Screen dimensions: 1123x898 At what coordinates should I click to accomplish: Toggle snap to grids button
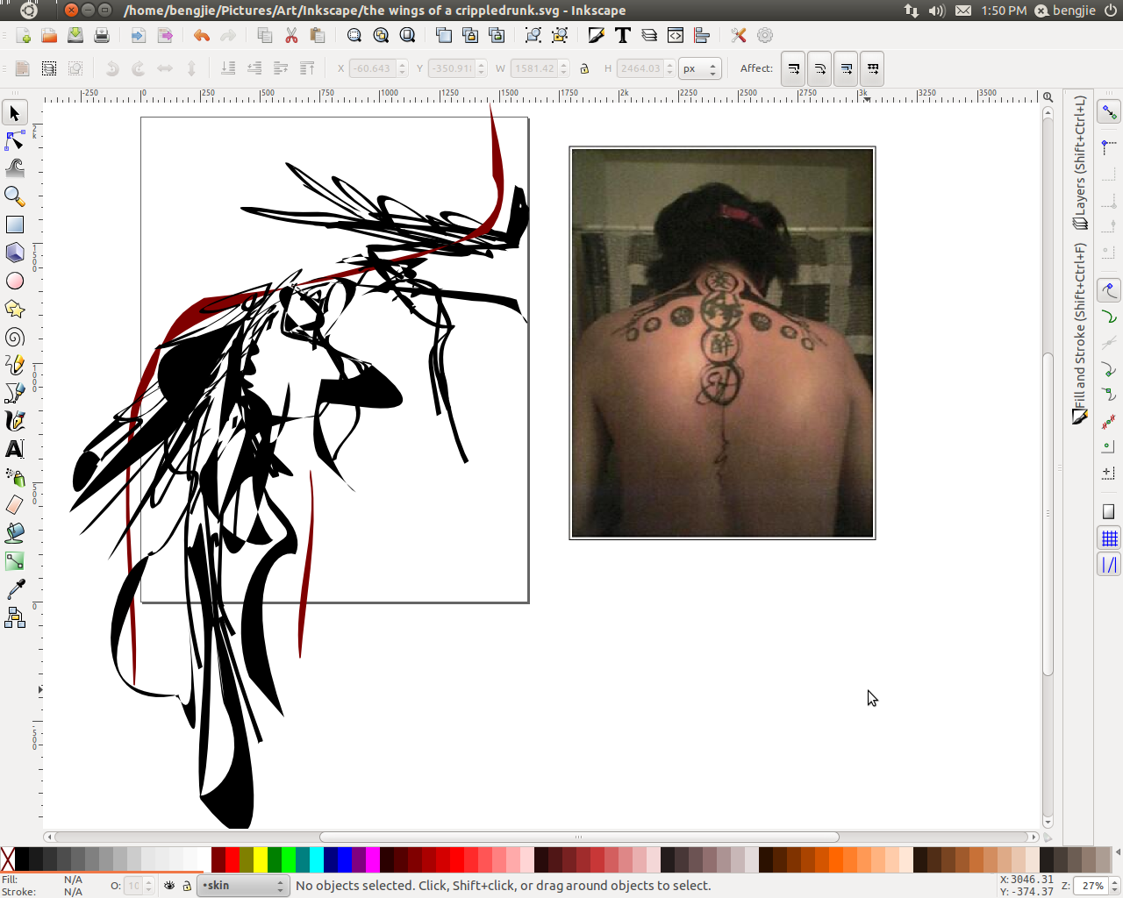click(1109, 538)
